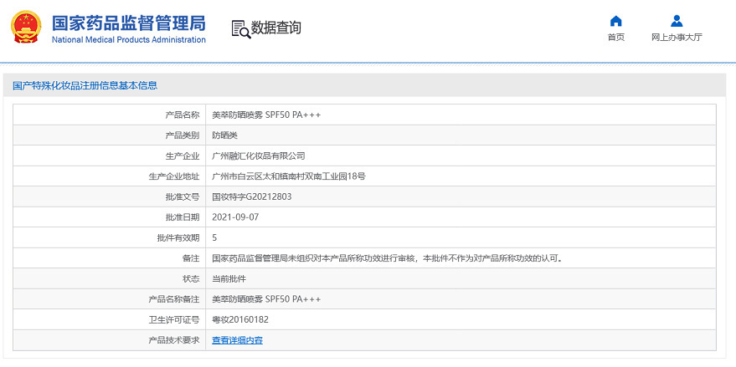Click status value 当前批件

pyautogui.click(x=229, y=279)
